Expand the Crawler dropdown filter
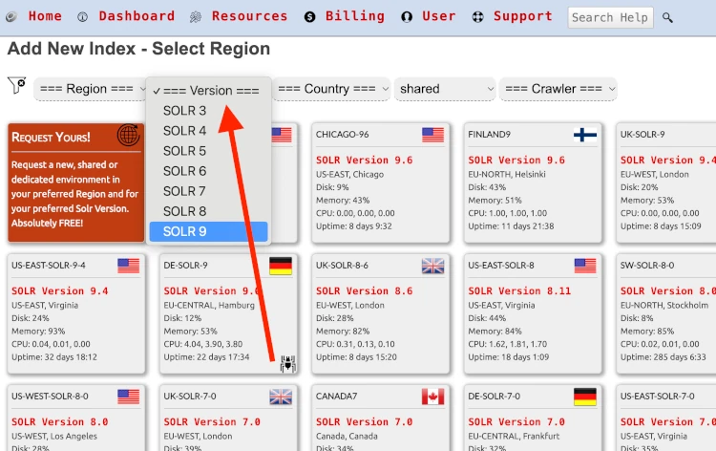 [x=558, y=89]
